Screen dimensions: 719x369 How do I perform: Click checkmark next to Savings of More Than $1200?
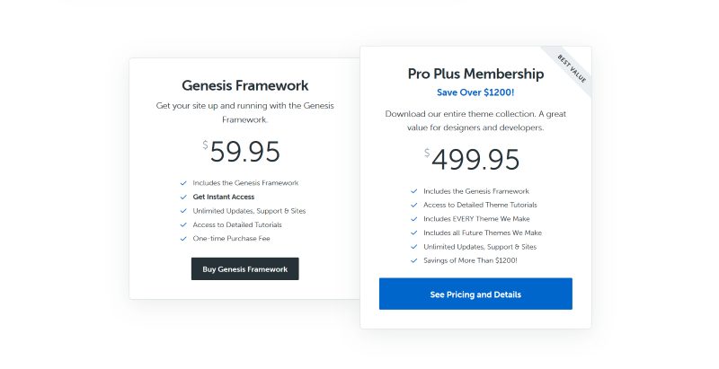[x=414, y=260]
